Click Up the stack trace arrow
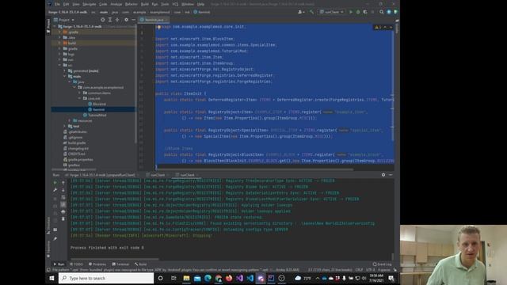 coord(63,183)
